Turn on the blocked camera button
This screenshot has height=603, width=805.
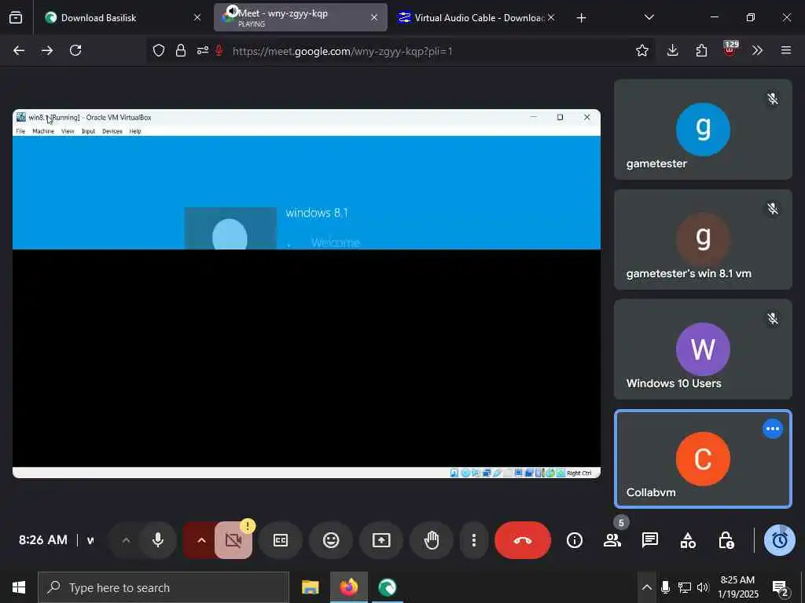[233, 540]
